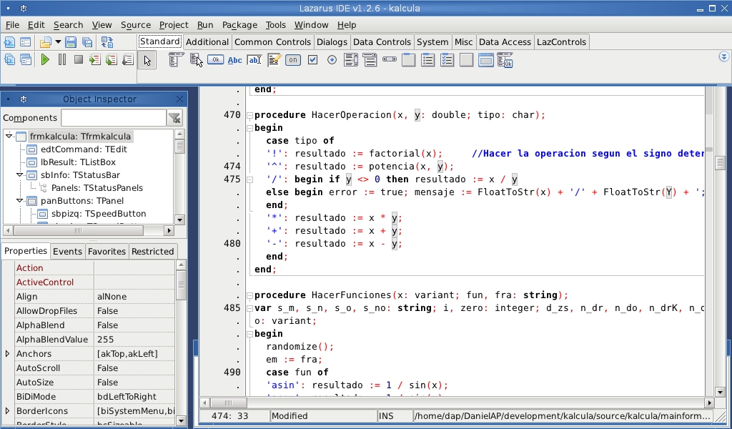Click the New Unit toolbar icon
This screenshot has height=429, width=732.
click(9, 42)
